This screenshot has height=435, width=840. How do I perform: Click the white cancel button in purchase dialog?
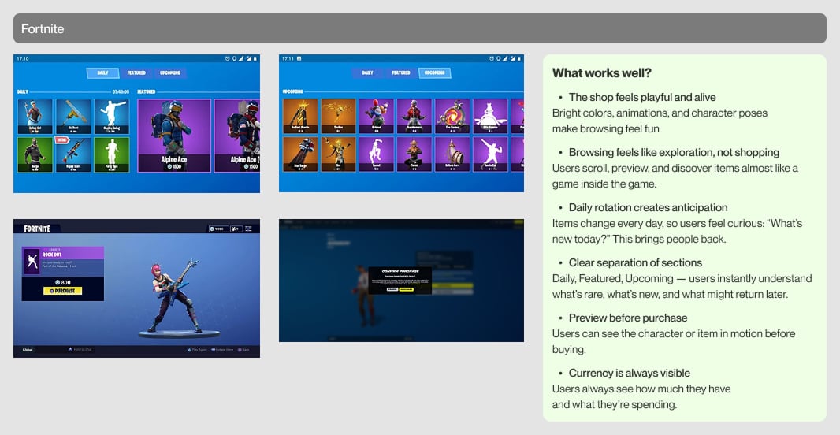pos(392,289)
